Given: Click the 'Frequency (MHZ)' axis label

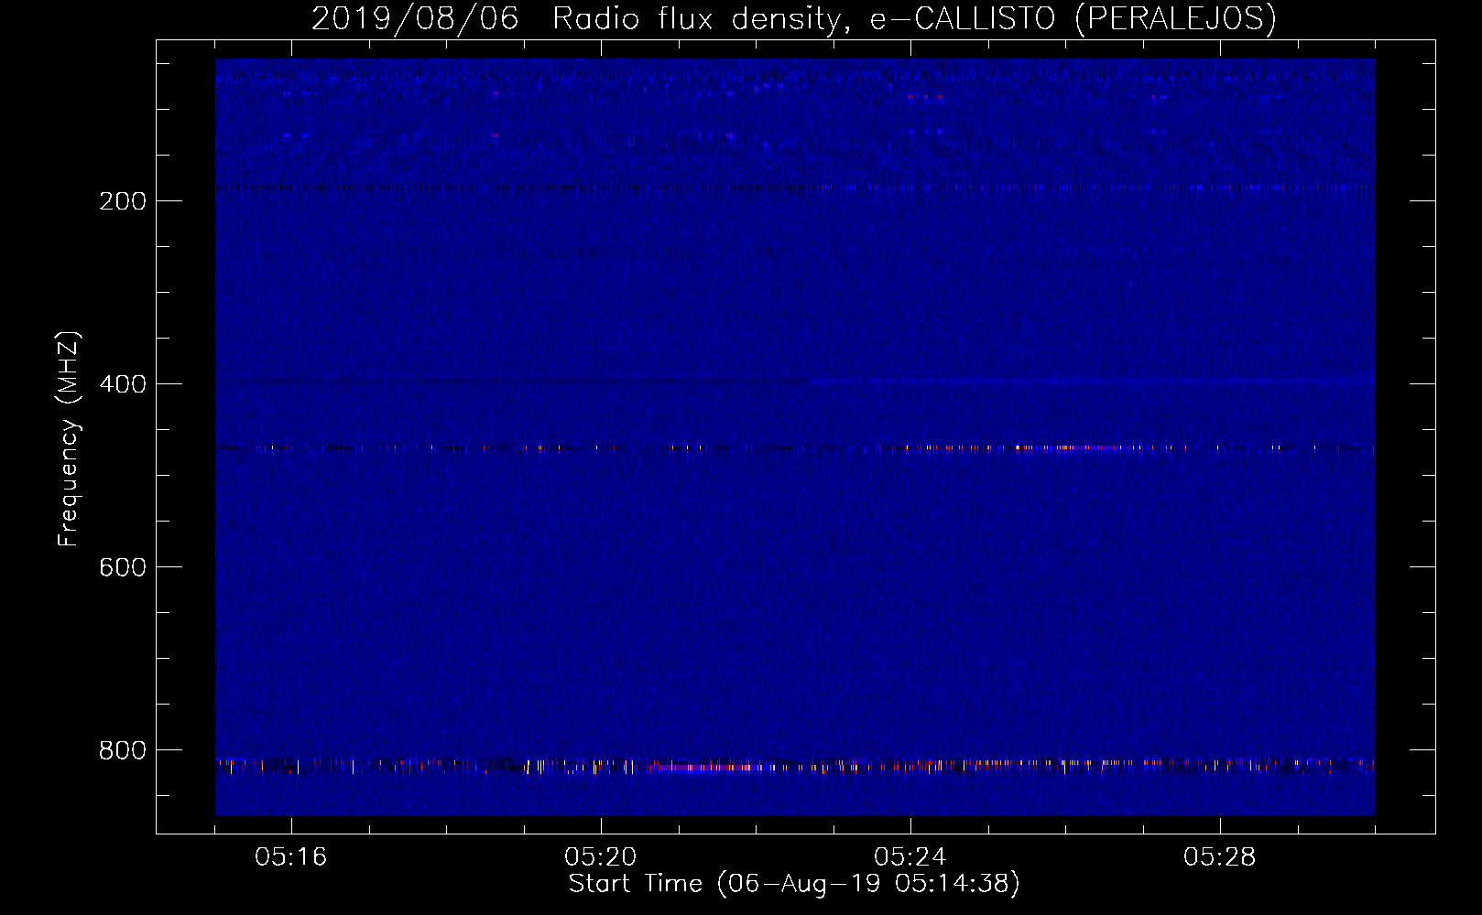Looking at the screenshot, I should point(69,439).
